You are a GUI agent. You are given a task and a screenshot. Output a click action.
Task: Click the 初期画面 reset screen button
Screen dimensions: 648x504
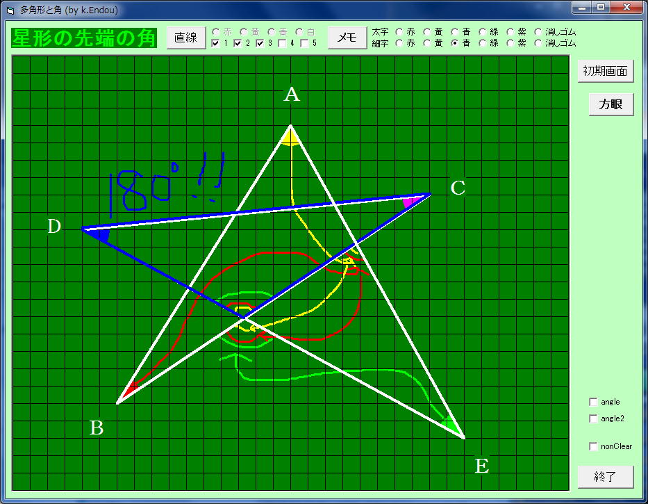(606, 71)
